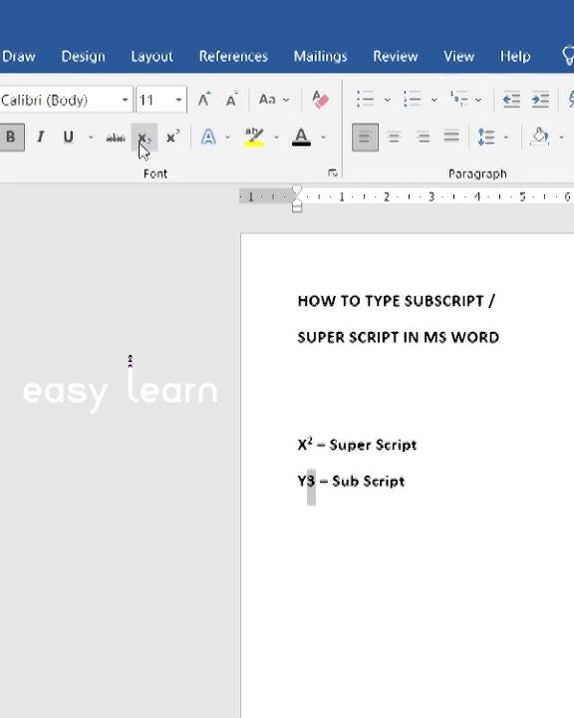Toggle Superscript formatting
This screenshot has height=718, width=574.
pos(172,137)
